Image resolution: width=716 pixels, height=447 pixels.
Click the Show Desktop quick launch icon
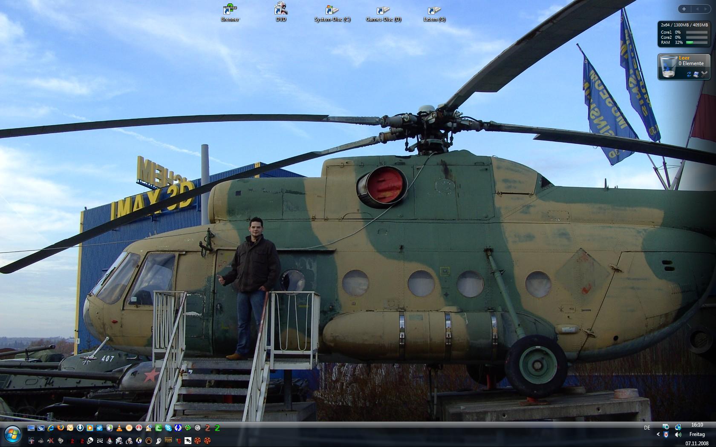[x=31, y=428]
